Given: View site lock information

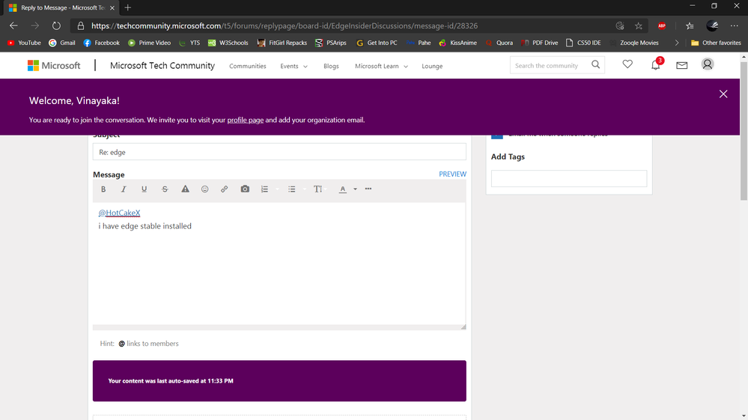Looking at the screenshot, I should 81,25.
